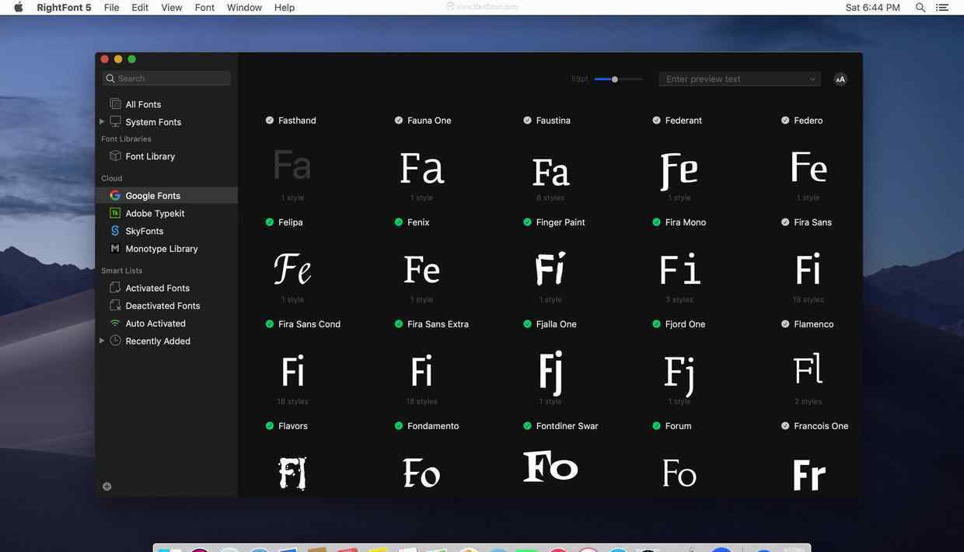Screen dimensions: 964x552
Task: Click the add library plus button
Action: coord(107,487)
